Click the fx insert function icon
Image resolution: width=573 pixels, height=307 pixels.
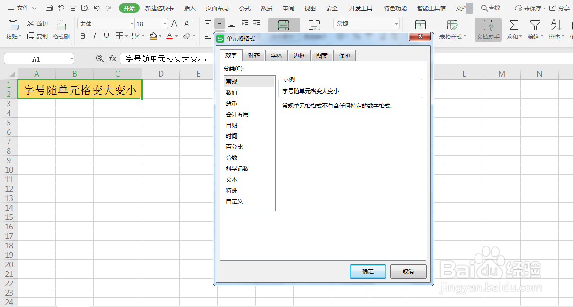click(112, 59)
